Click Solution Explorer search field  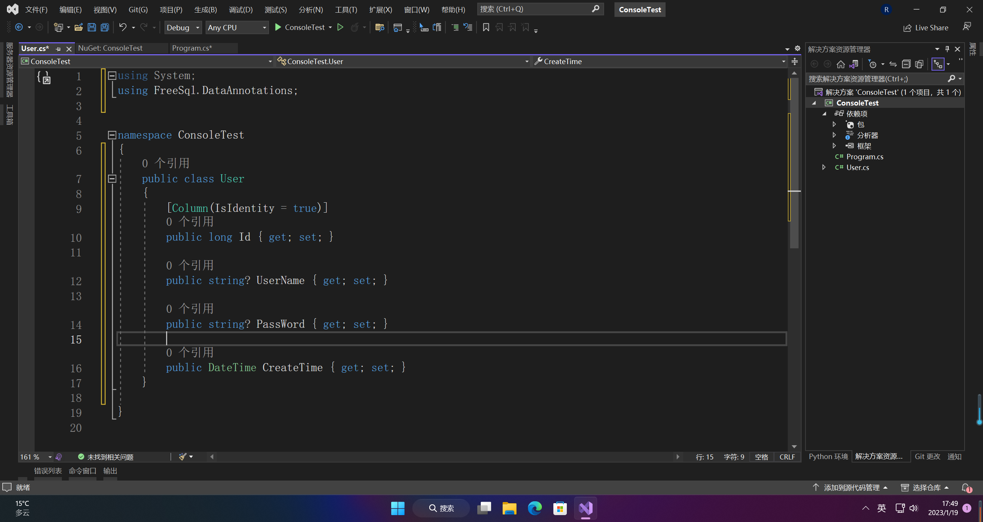pyautogui.click(x=885, y=79)
